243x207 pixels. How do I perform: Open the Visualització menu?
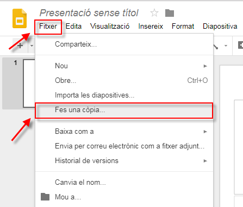click(x=110, y=27)
